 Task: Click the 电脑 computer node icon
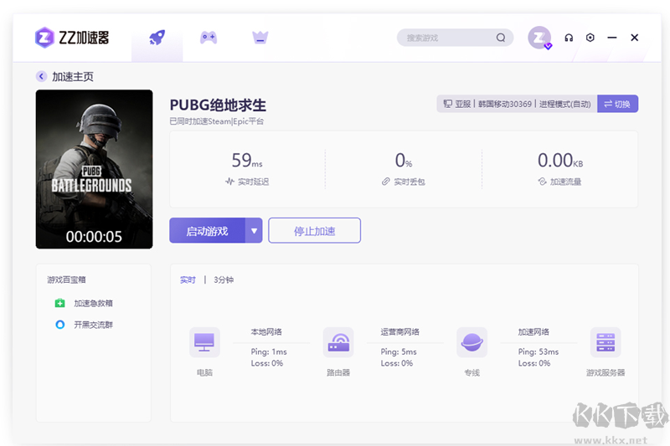204,342
